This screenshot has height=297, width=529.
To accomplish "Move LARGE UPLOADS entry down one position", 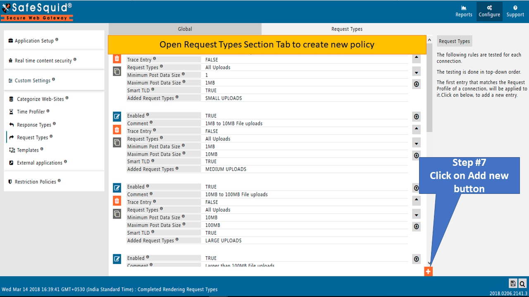I will coord(417,215).
